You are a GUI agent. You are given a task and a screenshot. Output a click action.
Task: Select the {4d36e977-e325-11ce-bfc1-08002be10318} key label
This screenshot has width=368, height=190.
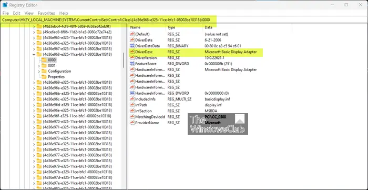pos(77,155)
